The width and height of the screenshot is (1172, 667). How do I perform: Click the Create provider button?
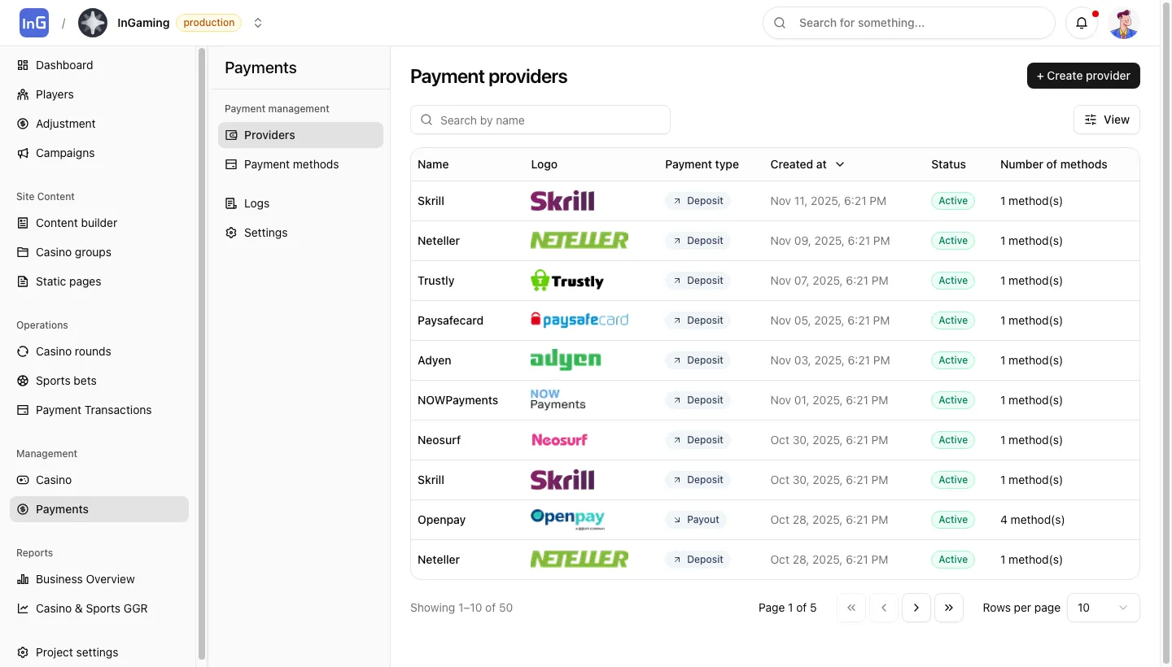tap(1083, 76)
